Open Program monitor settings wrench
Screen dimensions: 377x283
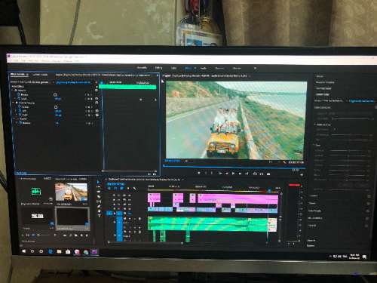coord(284,162)
